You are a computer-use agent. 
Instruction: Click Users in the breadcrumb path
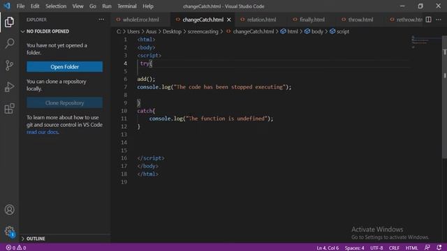(133, 31)
